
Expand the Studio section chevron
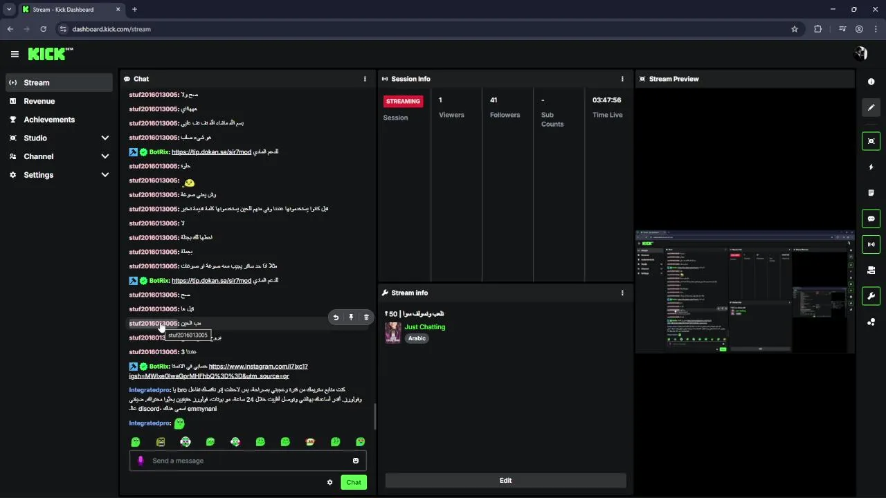105,138
